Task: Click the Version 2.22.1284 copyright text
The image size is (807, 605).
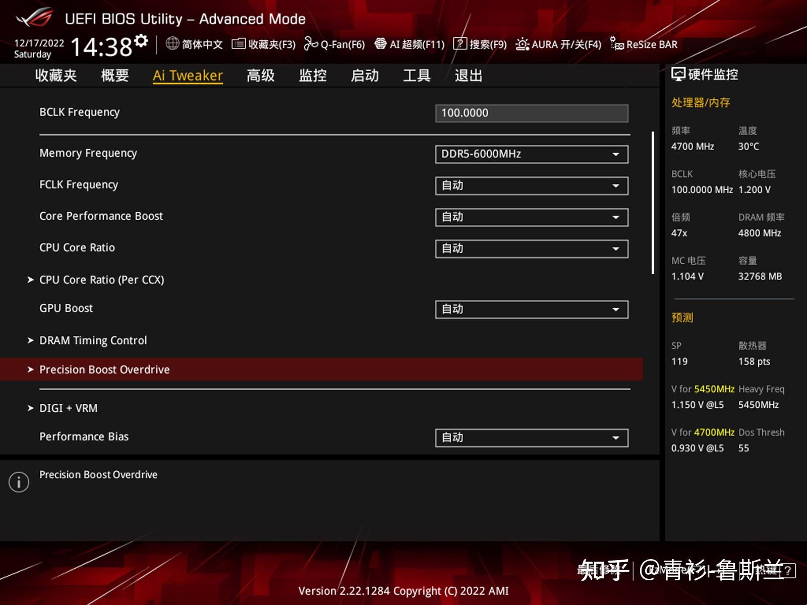Action: 403,591
